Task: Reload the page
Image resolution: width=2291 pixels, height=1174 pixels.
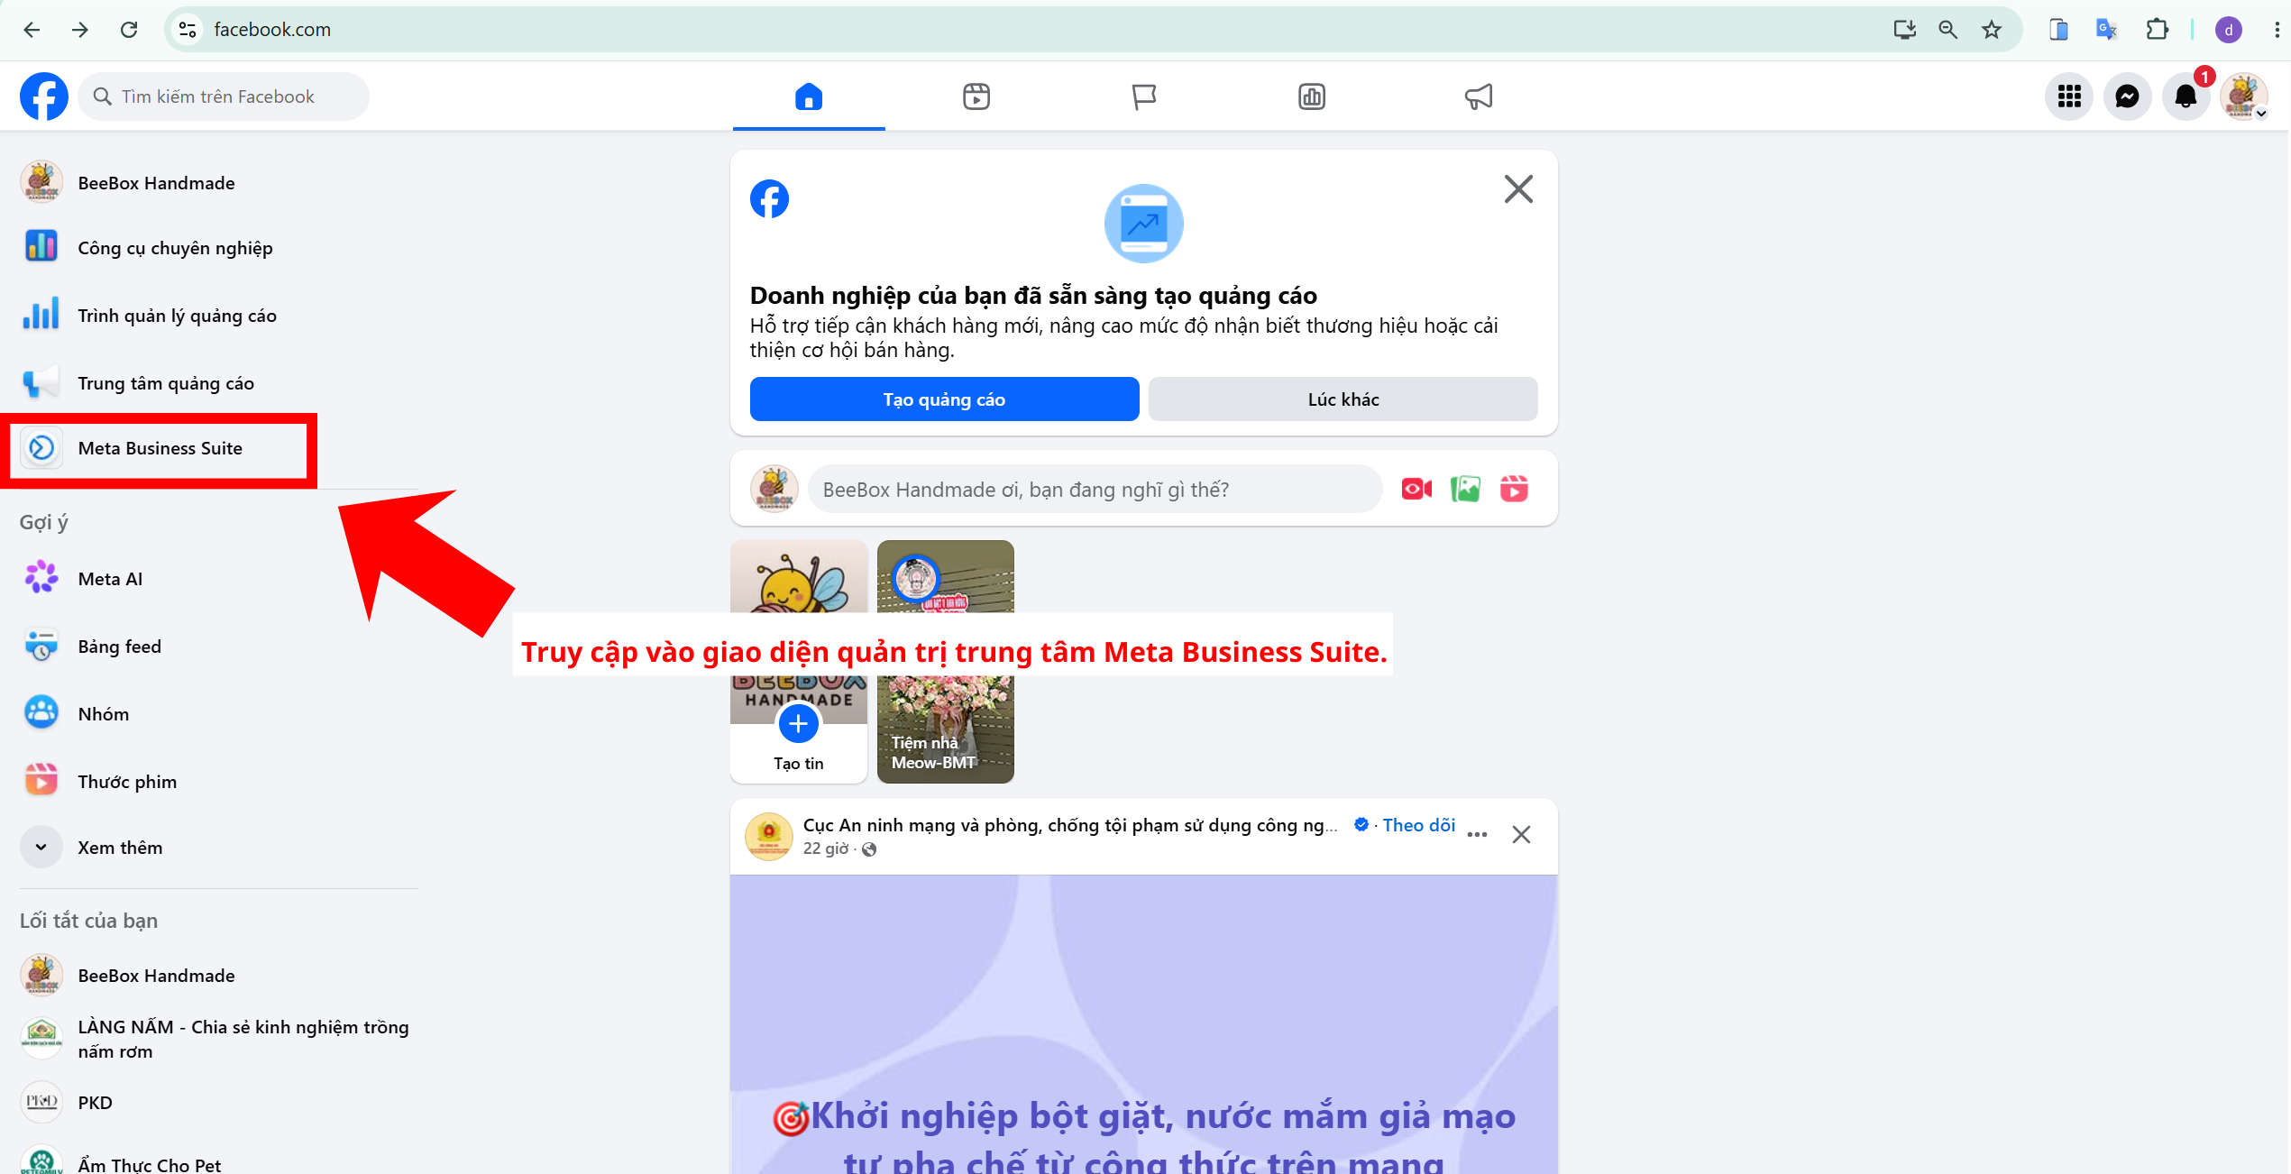Action: (129, 30)
